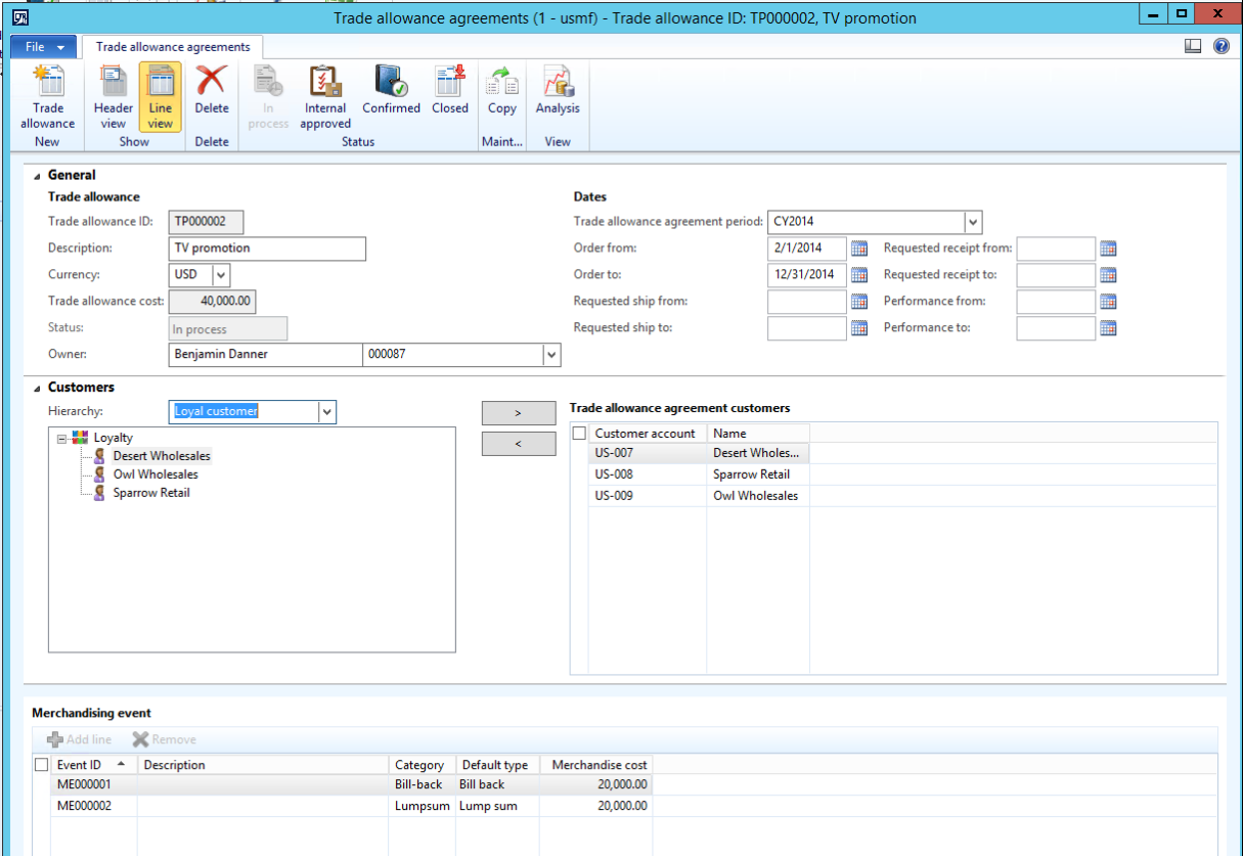This screenshot has width=1244, height=856.
Task: Click into the Description field
Action: click(x=267, y=248)
